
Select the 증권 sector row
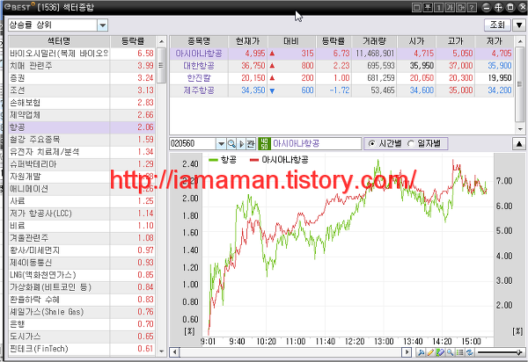[82, 78]
